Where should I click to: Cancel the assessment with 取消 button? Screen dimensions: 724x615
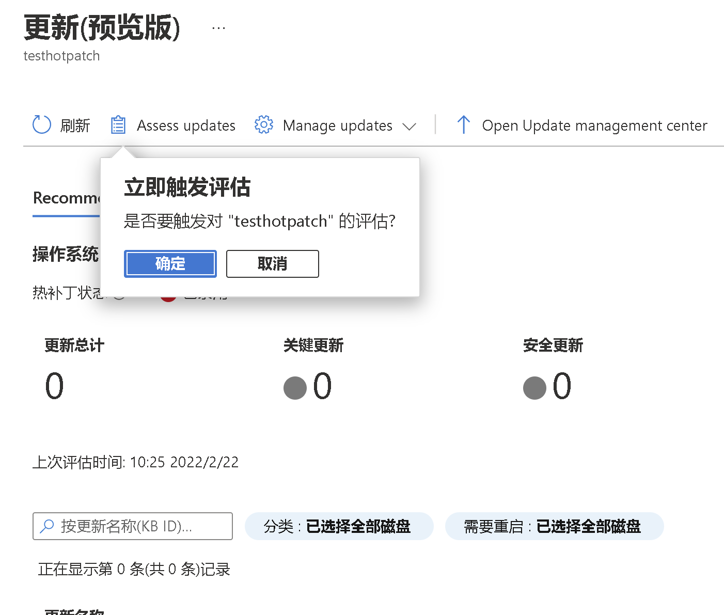(272, 264)
